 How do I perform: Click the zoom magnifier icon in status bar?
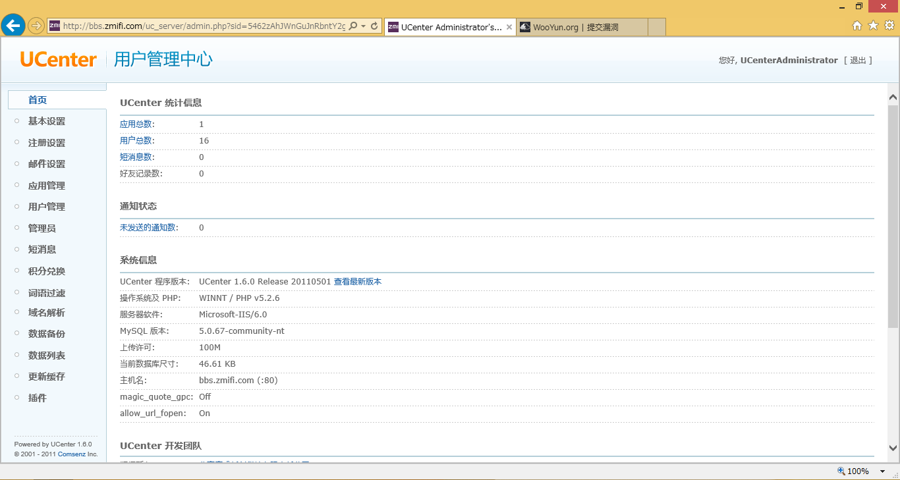[841, 471]
